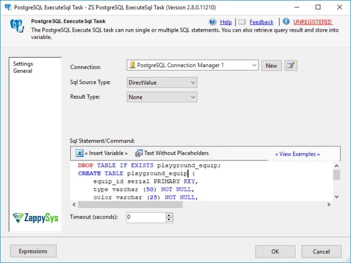Click the UNREGISTERED link

coord(312,22)
